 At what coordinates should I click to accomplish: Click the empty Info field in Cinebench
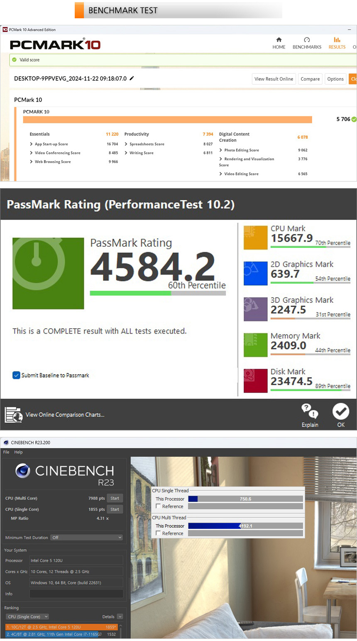click(x=76, y=594)
